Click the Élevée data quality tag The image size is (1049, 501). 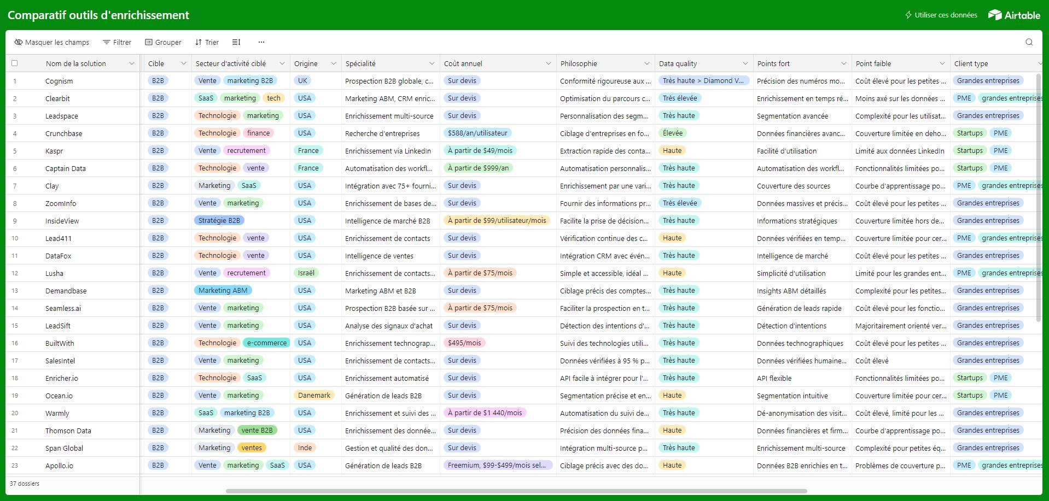[x=673, y=133]
